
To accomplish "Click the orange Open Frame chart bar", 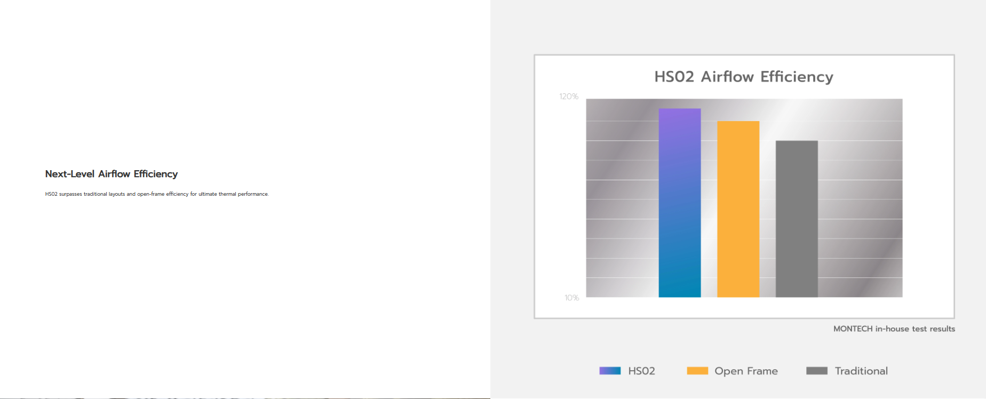I will coord(738,209).
